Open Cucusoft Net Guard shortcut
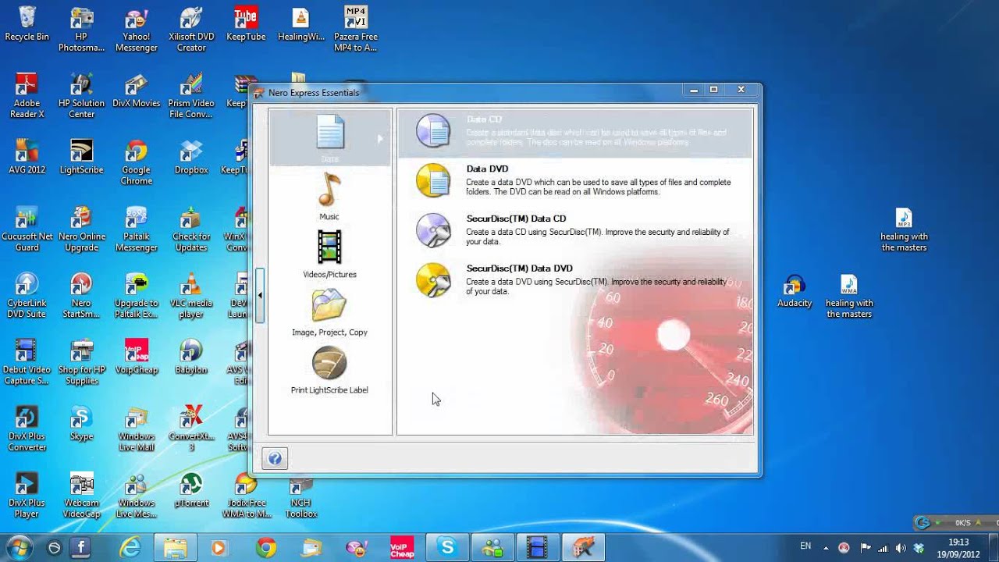This screenshot has width=999, height=562. (27, 229)
